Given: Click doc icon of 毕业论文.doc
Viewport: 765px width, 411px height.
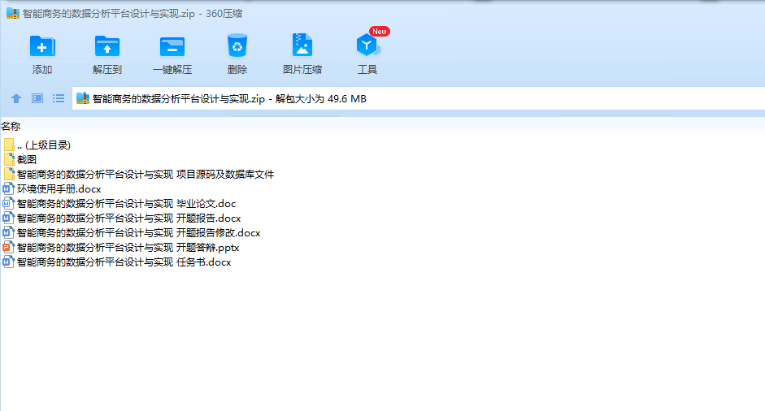Looking at the screenshot, I should click(8, 203).
